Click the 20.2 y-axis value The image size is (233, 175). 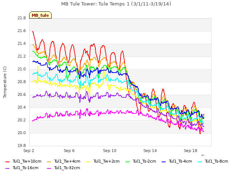point(22,120)
